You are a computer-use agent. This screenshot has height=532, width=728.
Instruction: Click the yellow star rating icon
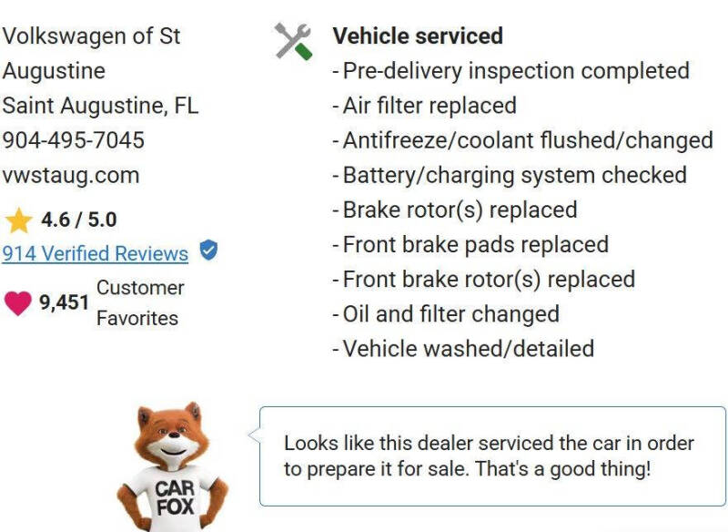pyautogui.click(x=18, y=220)
